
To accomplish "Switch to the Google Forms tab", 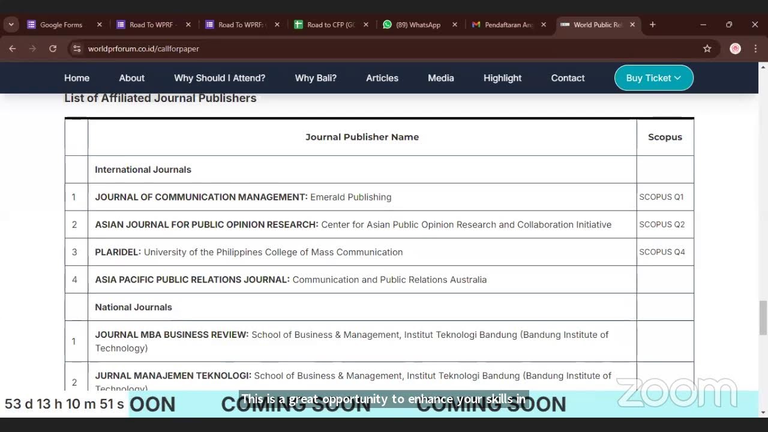I will 61,25.
